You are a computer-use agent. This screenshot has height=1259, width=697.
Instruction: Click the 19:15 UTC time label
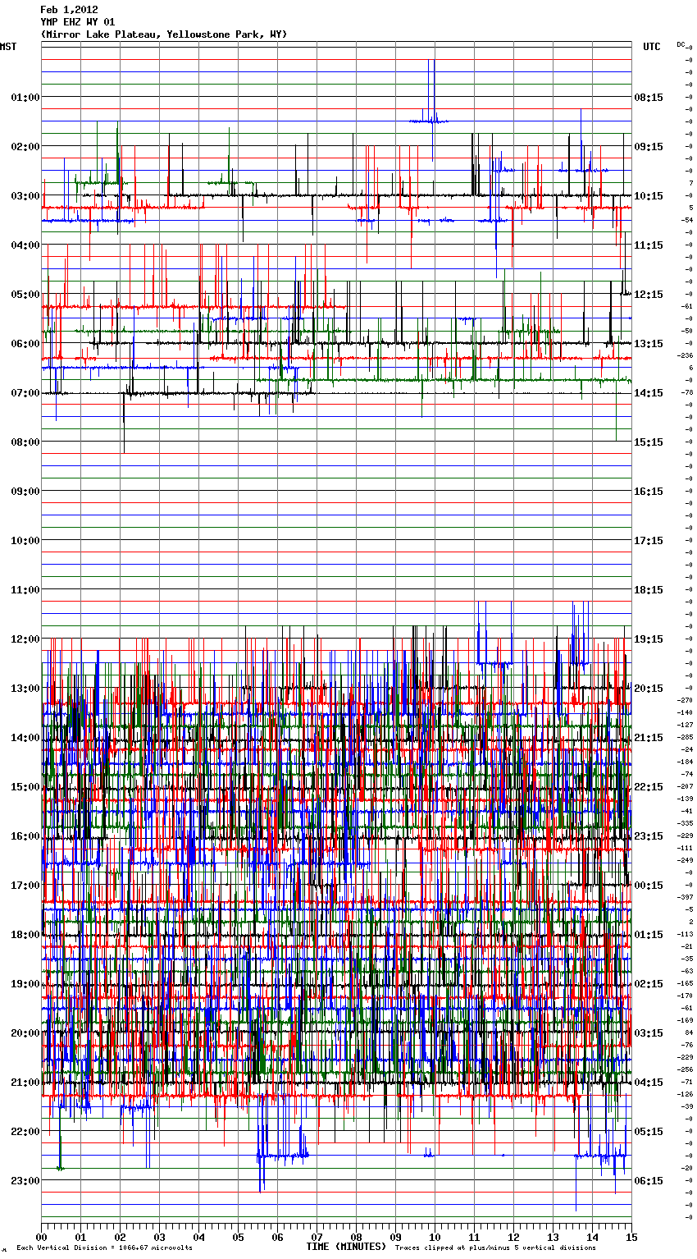[x=649, y=639]
